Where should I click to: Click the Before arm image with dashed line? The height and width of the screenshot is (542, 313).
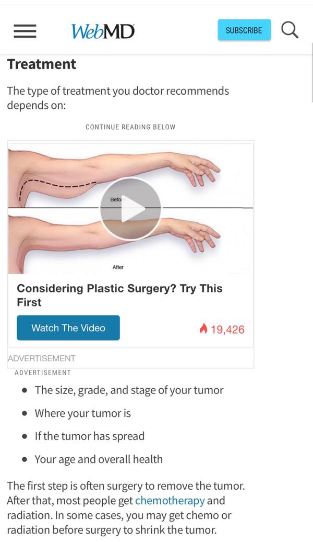coord(57,178)
